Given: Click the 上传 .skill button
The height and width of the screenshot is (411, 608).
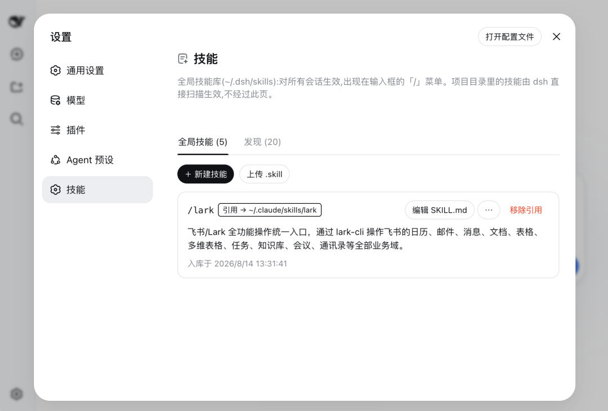Looking at the screenshot, I should [265, 174].
